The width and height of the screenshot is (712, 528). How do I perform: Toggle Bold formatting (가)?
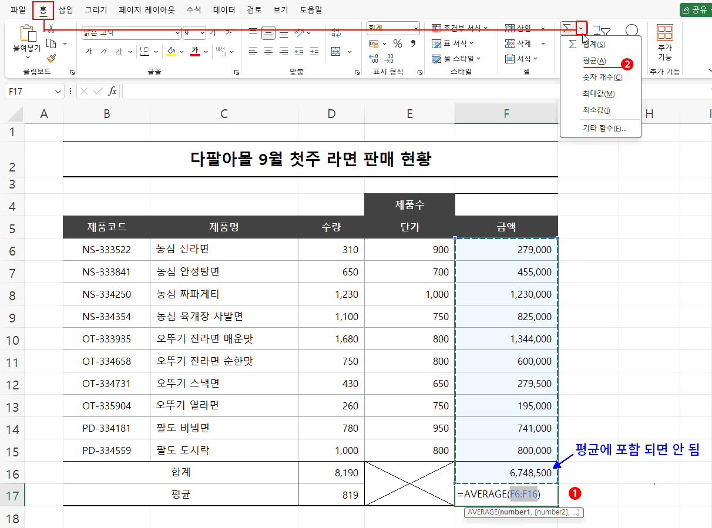point(89,52)
